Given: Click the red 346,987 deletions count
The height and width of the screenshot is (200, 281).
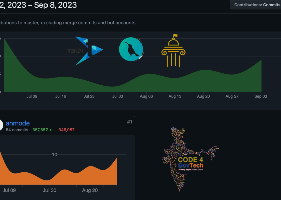Looking at the screenshot, I should coord(69,130).
